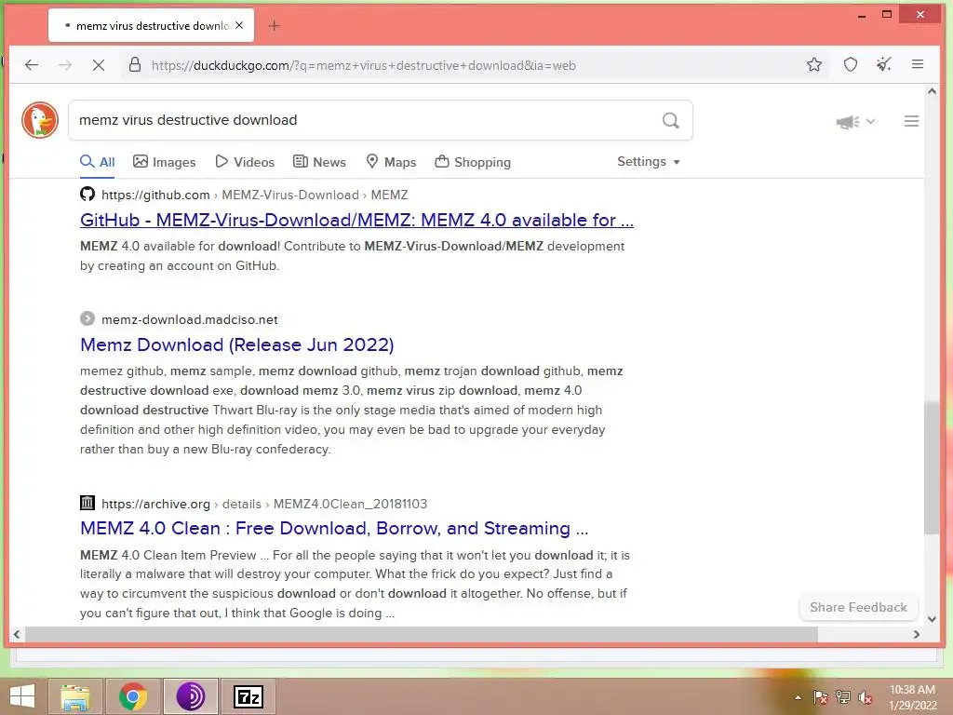Open the browser hamburger menu in toolbar
Screen dimensions: 953x715
[x=918, y=64]
